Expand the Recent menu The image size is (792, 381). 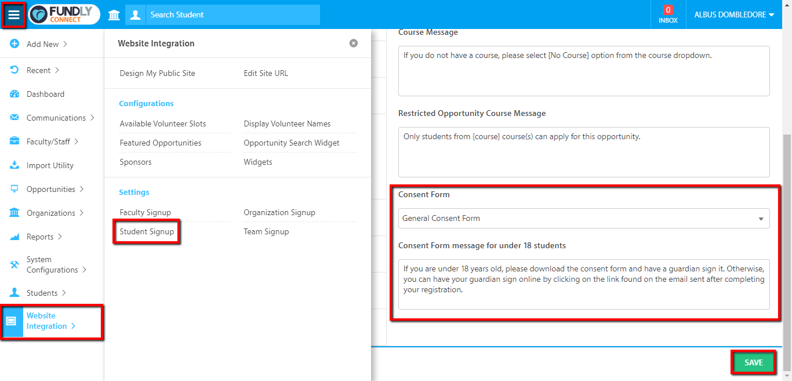point(43,70)
